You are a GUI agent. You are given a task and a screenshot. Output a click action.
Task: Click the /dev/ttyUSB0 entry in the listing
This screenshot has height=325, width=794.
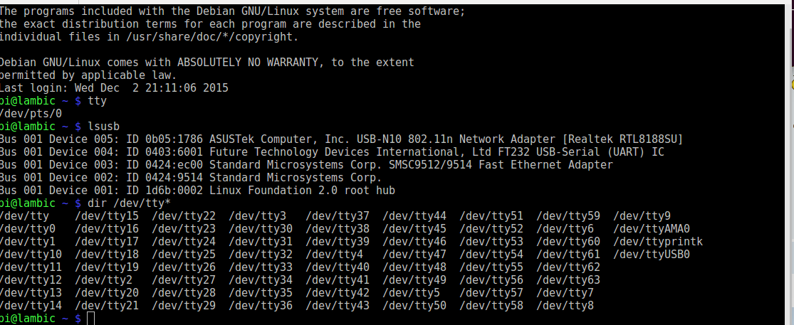point(651,254)
